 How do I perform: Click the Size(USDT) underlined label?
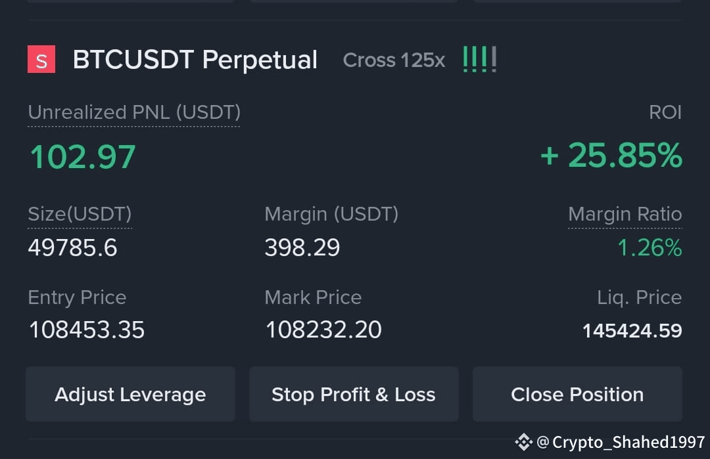[80, 214]
